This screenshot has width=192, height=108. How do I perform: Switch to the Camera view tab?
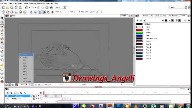(124, 16)
